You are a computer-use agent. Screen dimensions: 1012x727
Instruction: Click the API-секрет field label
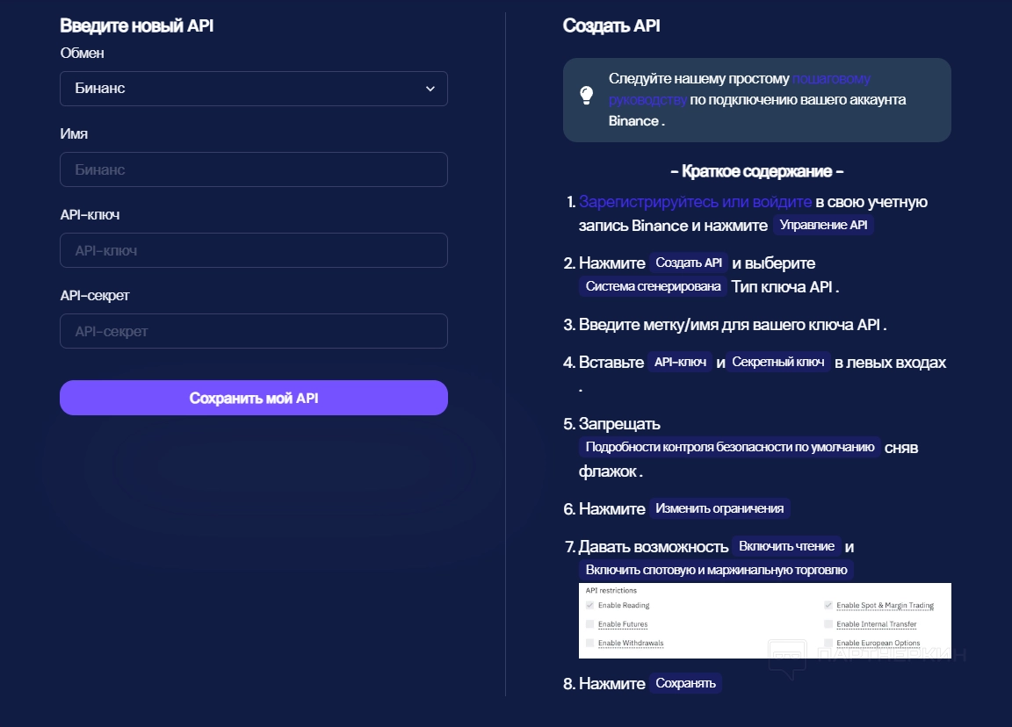pos(95,295)
